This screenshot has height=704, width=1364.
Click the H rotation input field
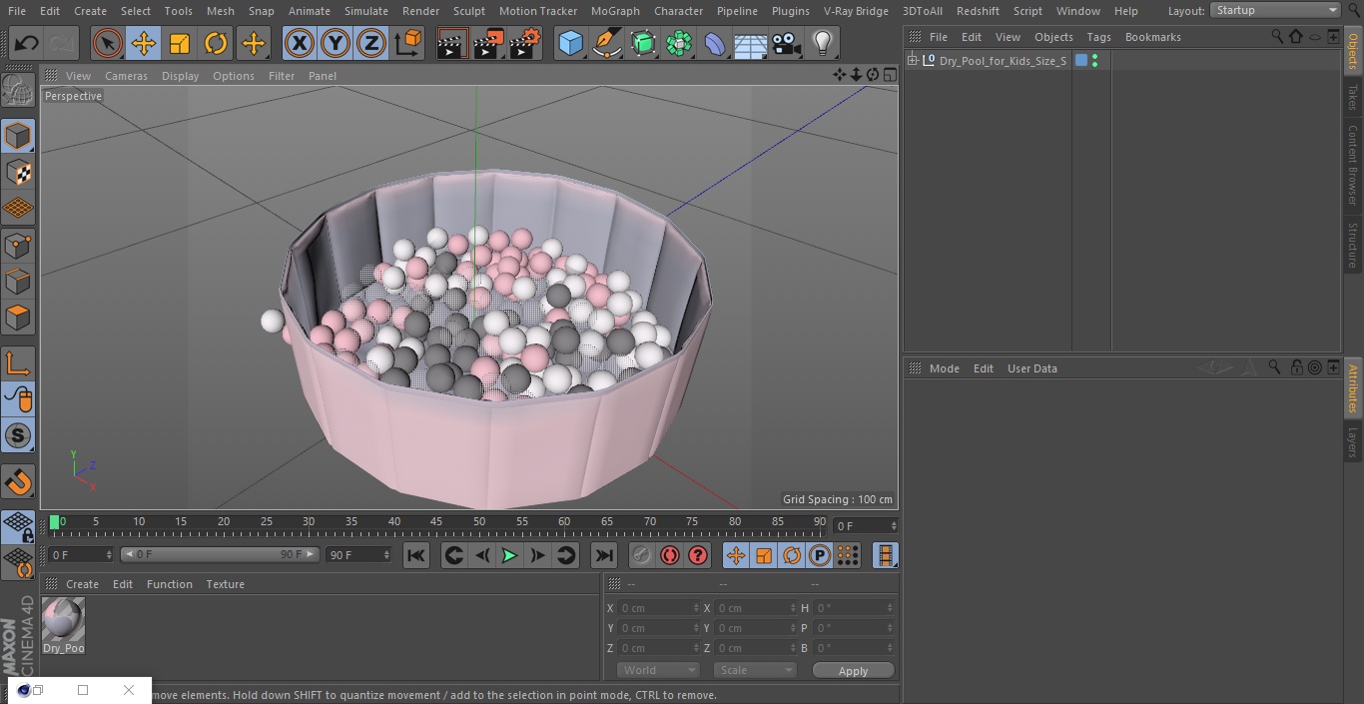click(854, 608)
